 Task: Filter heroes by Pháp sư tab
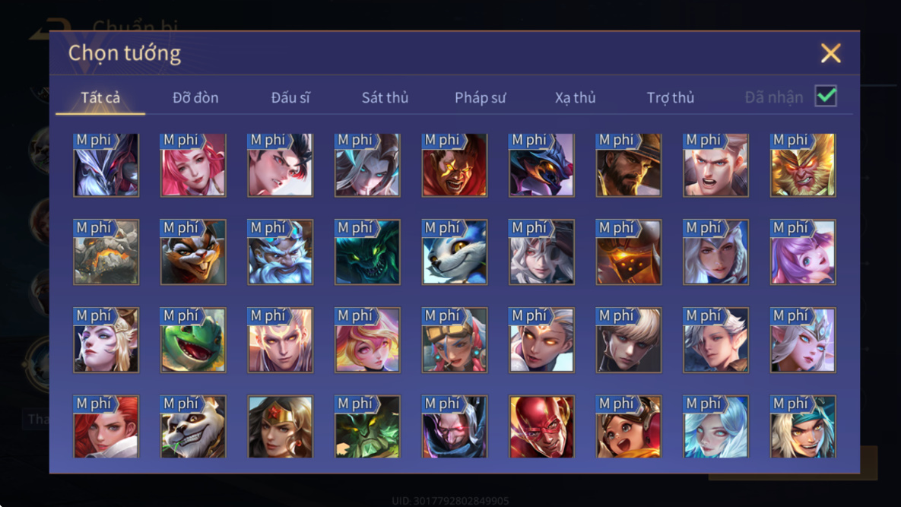click(481, 97)
